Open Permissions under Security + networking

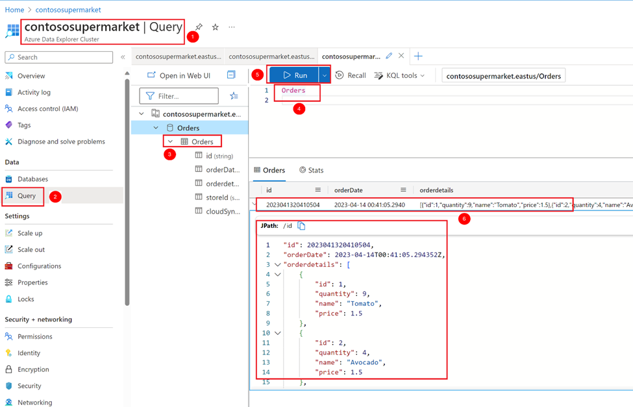tap(34, 337)
